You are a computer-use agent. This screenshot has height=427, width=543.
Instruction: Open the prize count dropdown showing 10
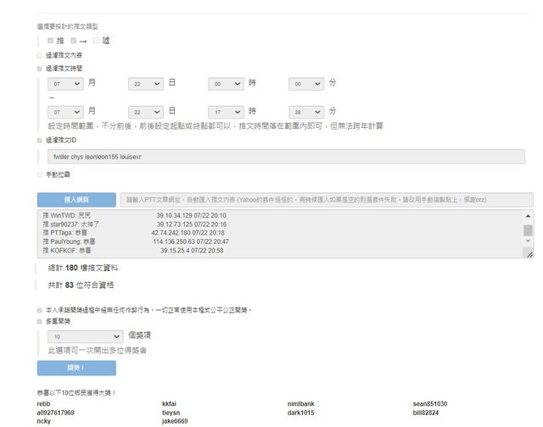[86, 335]
